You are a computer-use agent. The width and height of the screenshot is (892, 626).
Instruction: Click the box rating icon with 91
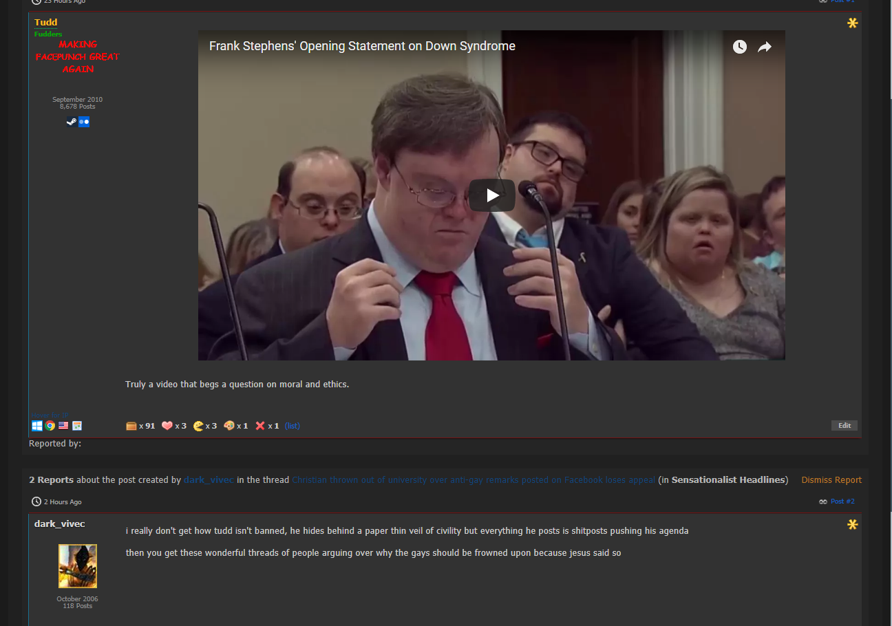tap(131, 426)
